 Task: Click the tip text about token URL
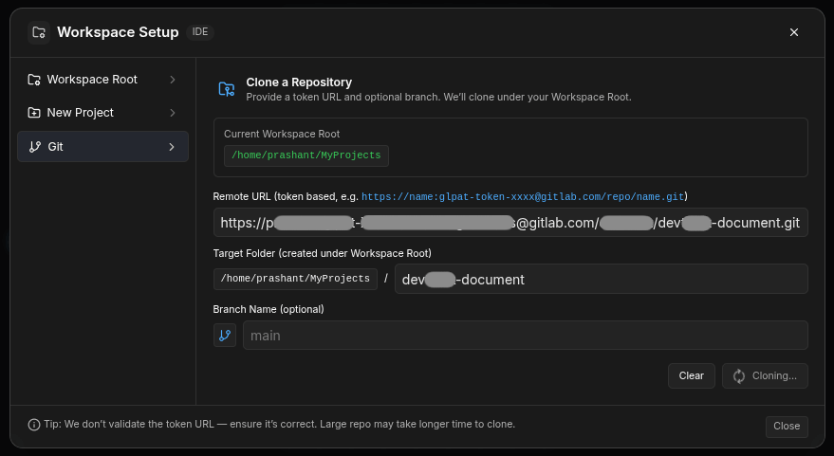pyautogui.click(x=280, y=425)
